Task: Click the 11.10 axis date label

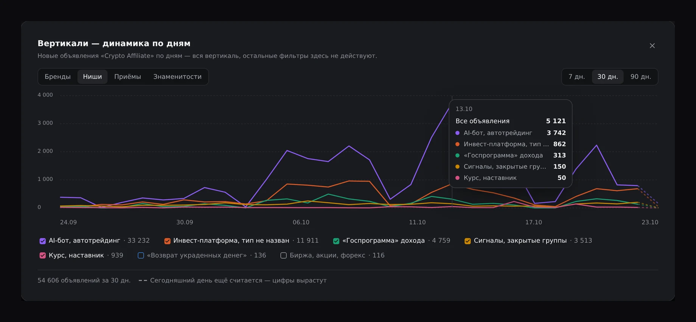Action: pos(417,222)
